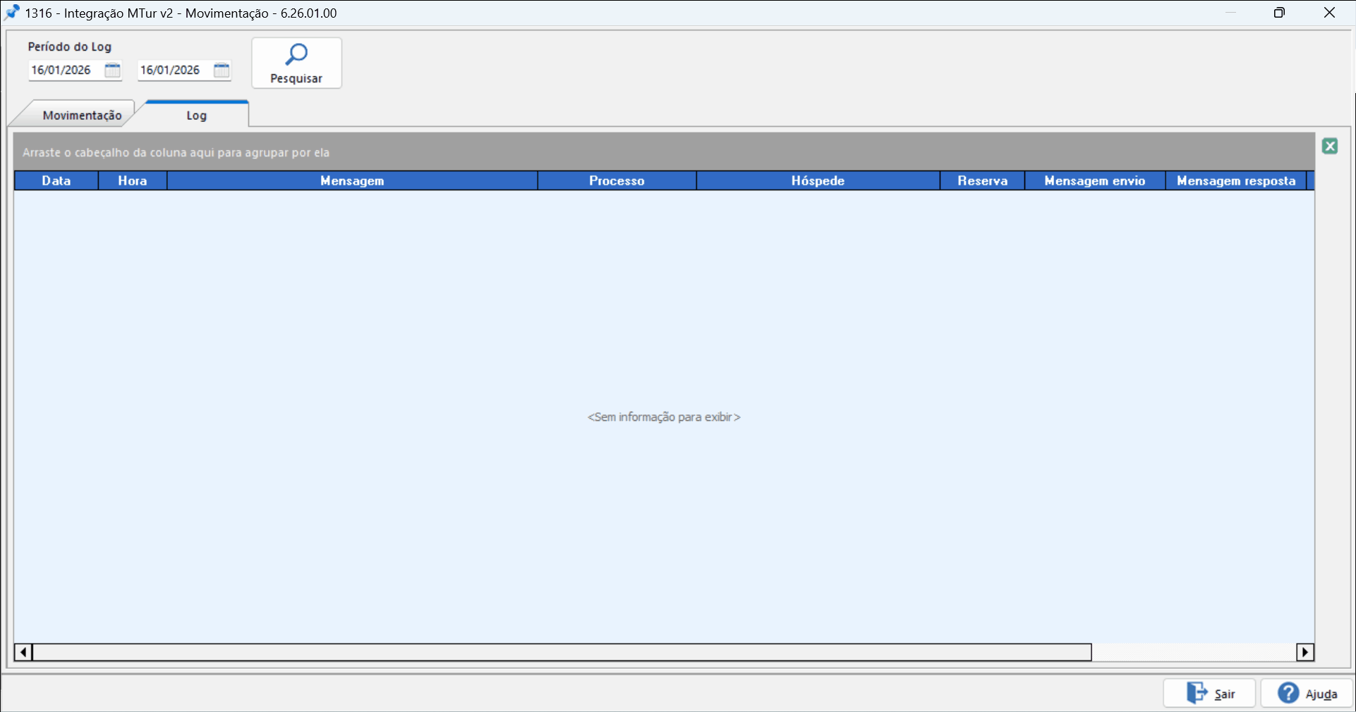Open calendar picker for end log date

pos(222,70)
